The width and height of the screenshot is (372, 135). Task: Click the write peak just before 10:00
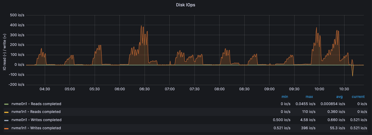pos(316,28)
